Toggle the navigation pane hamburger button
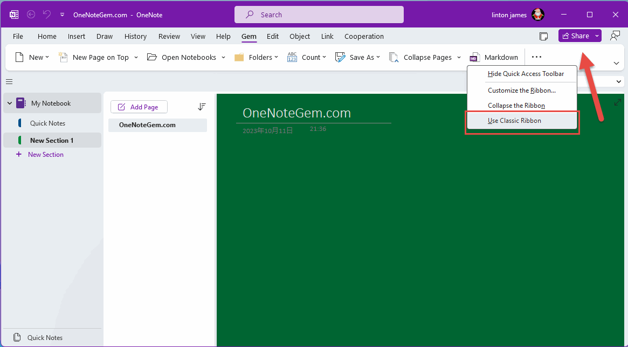This screenshot has width=628, height=347. pyautogui.click(x=9, y=82)
